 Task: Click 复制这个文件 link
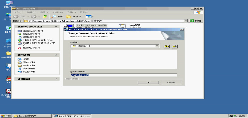[x=32, y=37]
